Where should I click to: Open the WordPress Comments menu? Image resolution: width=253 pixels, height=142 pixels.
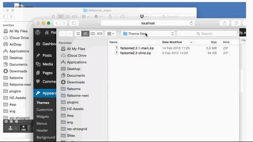tap(45, 82)
